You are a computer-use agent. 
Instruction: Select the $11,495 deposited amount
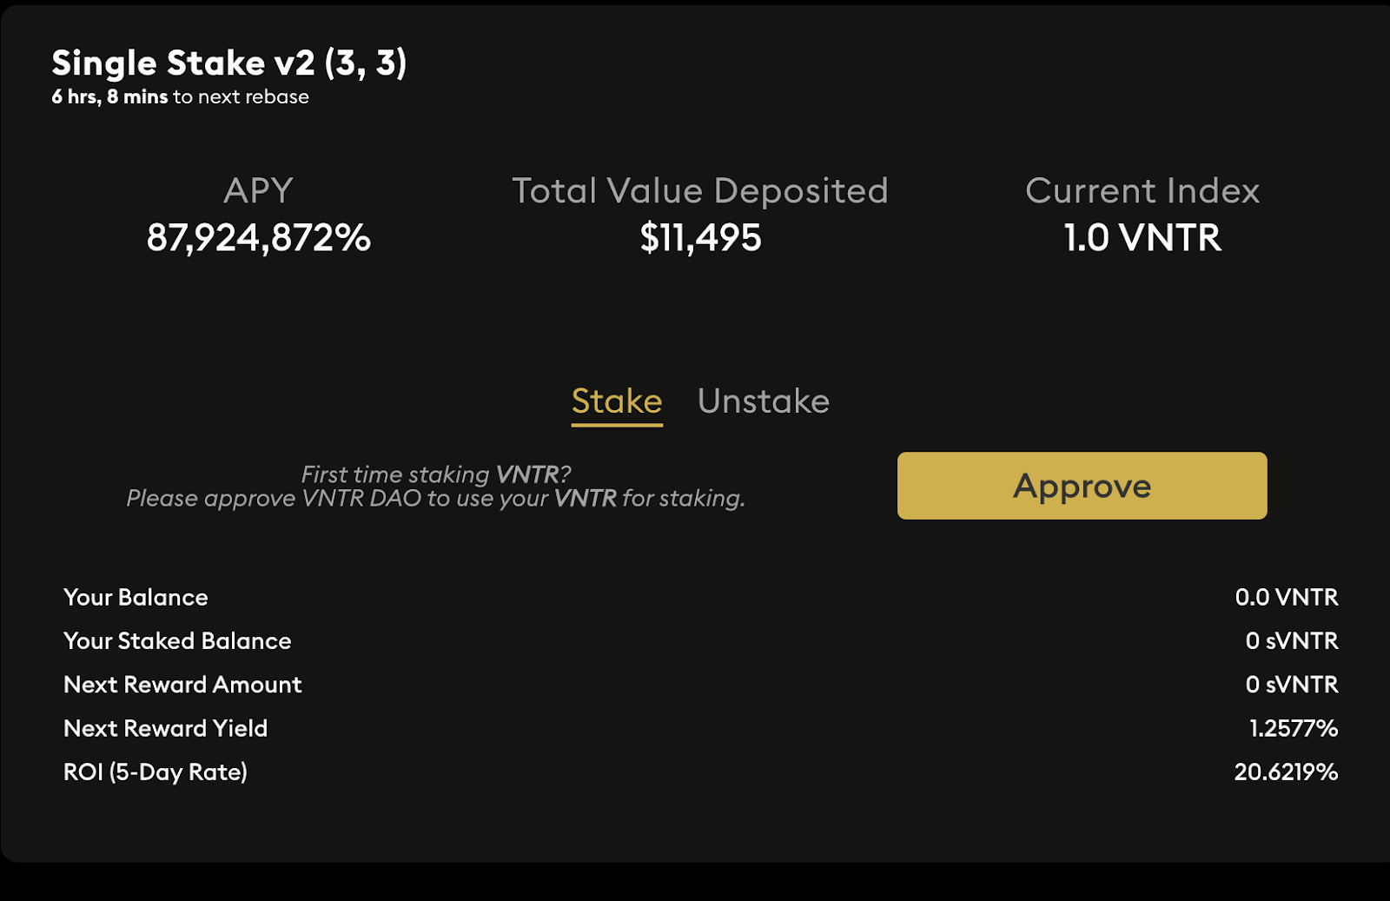click(x=700, y=238)
